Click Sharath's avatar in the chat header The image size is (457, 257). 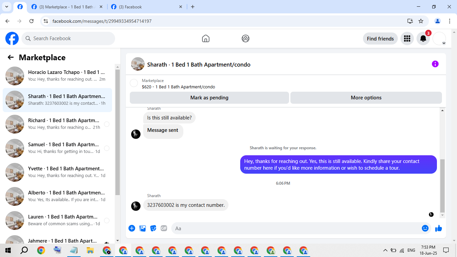click(138, 64)
